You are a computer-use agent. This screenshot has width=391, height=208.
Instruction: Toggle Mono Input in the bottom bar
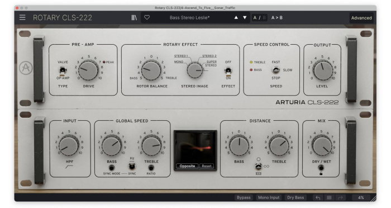pyautogui.click(x=269, y=197)
